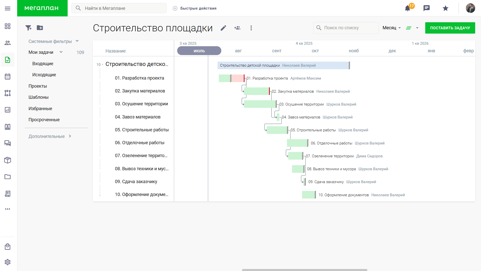
Task: Open the Calendar icon in the sidebar
Action: coord(8,76)
